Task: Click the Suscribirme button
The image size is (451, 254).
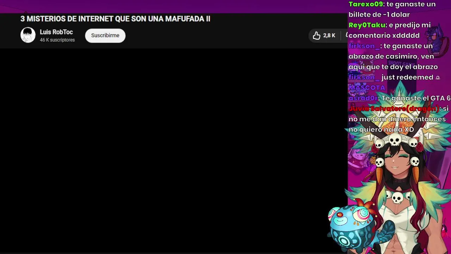Action: [x=105, y=35]
